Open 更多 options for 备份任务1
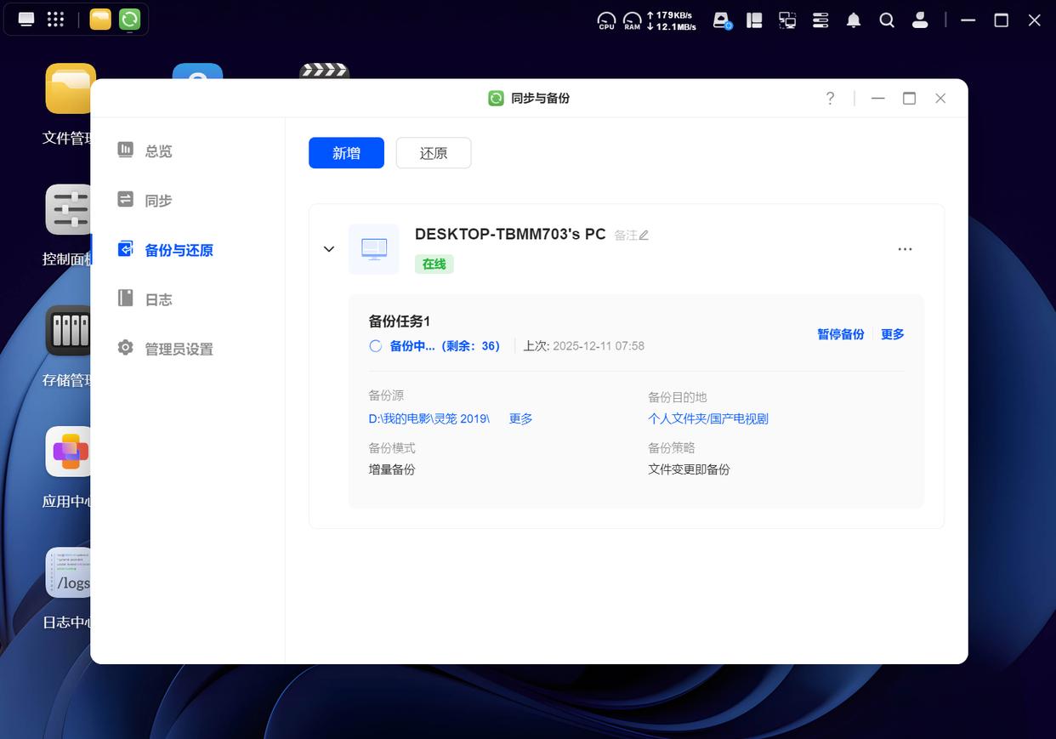The height and width of the screenshot is (739, 1056). click(x=893, y=334)
